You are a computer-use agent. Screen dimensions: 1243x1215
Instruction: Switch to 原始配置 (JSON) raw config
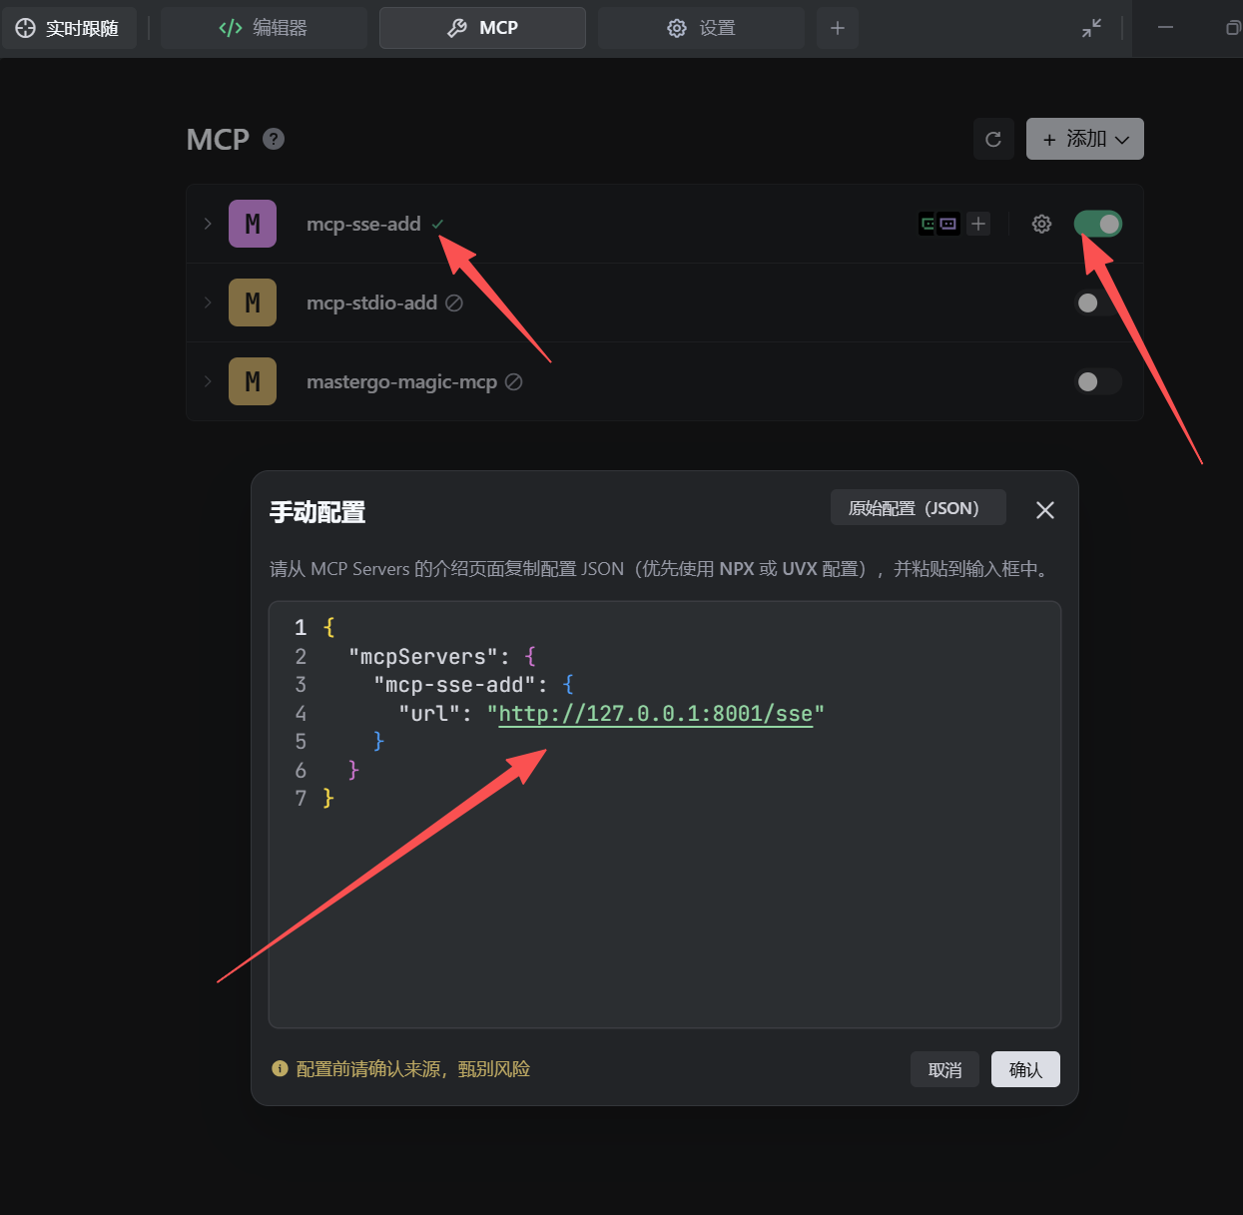click(x=918, y=507)
